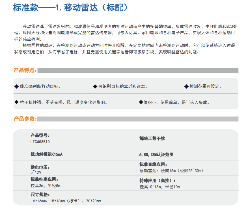The width and height of the screenshot is (248, 208).
Task: Click the 解决工频干扰 parameter cell
Action: tap(152, 138)
